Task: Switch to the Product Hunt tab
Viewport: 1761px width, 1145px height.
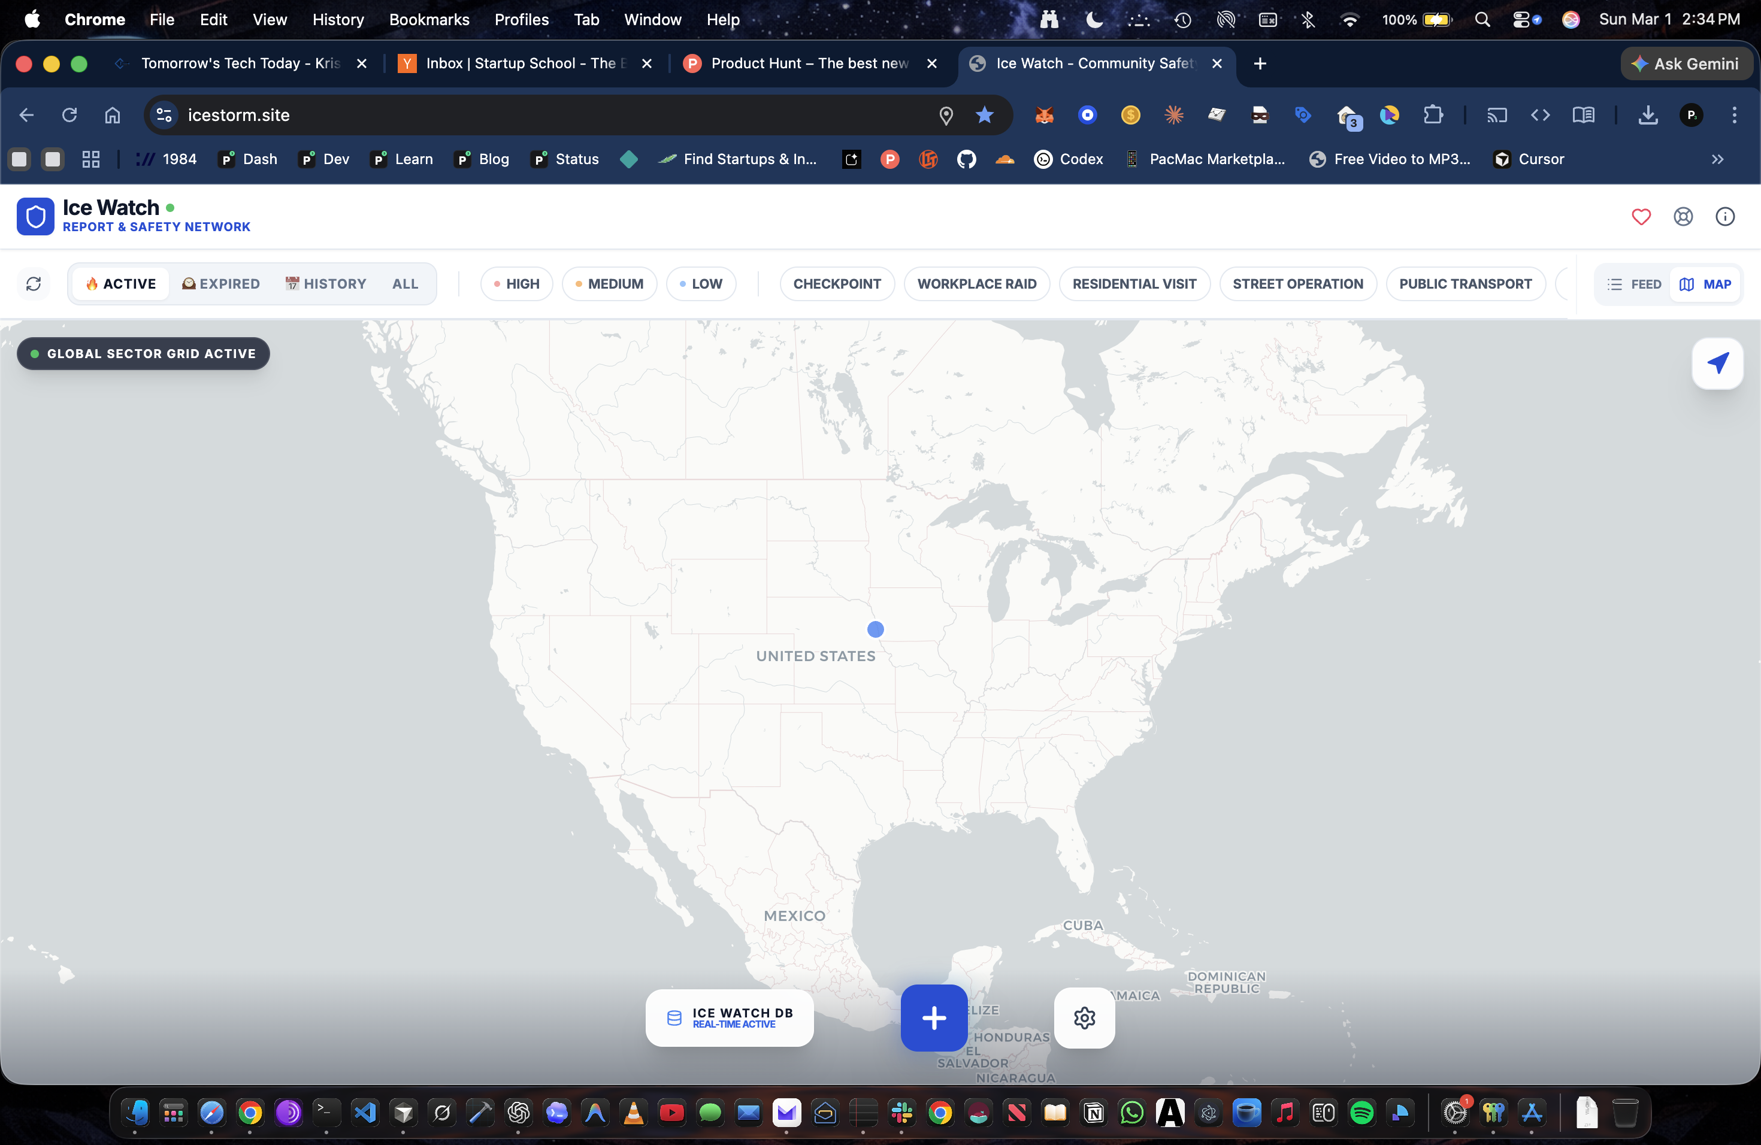Action: point(799,63)
